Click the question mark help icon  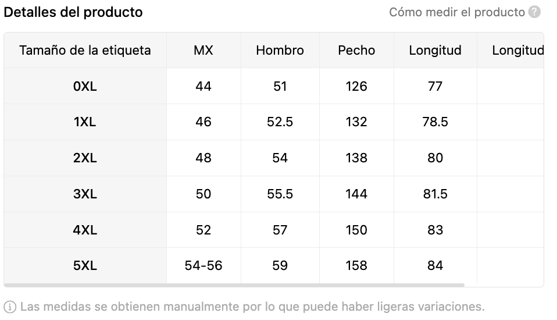click(534, 12)
